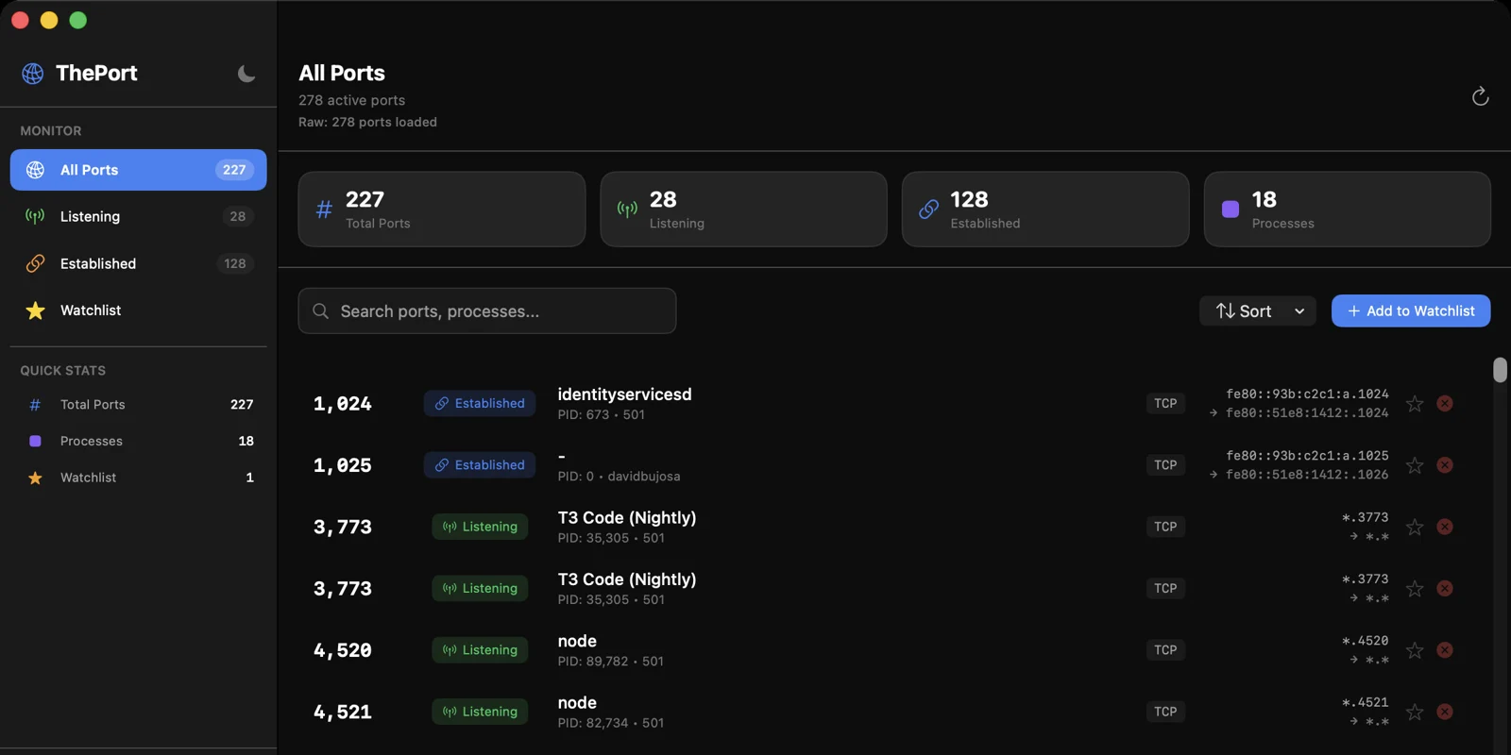Screen dimensions: 1511x755
Task: Switch to the Listening sidebar view
Action: 138,216
